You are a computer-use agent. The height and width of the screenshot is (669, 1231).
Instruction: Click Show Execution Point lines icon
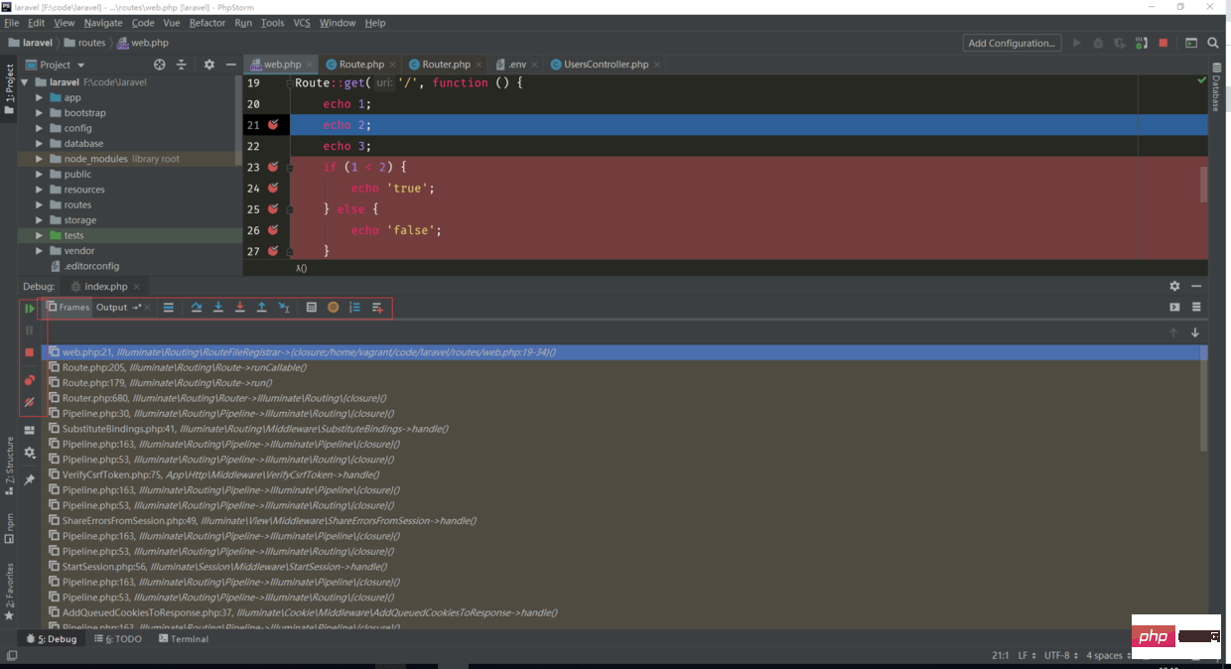click(x=169, y=308)
